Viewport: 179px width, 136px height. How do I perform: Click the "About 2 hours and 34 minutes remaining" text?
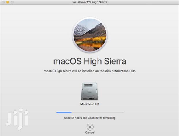click(x=90, y=118)
